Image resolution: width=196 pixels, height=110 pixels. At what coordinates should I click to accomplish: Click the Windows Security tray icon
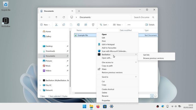coord(163,106)
